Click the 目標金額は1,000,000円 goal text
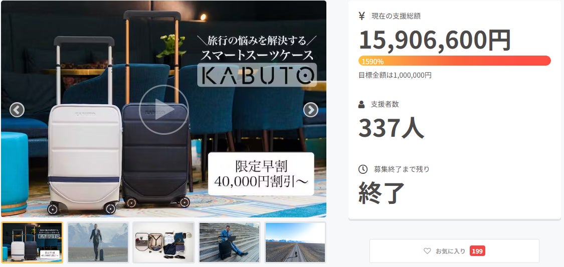 (395, 75)
